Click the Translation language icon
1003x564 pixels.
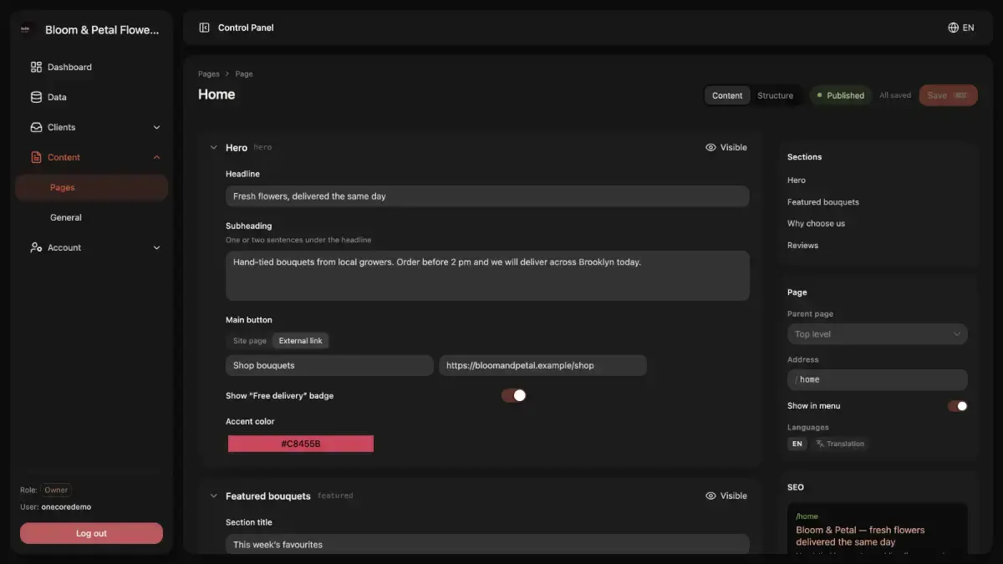821,444
